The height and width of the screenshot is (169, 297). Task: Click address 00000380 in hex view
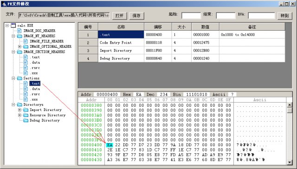click(x=91, y=105)
